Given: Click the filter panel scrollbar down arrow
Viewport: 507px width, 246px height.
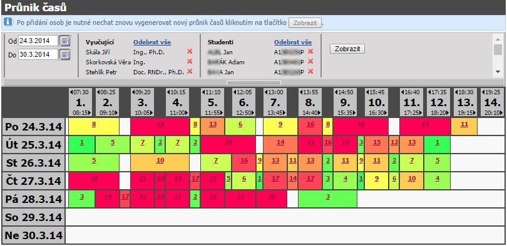Looking at the screenshot, I should click(498, 72).
